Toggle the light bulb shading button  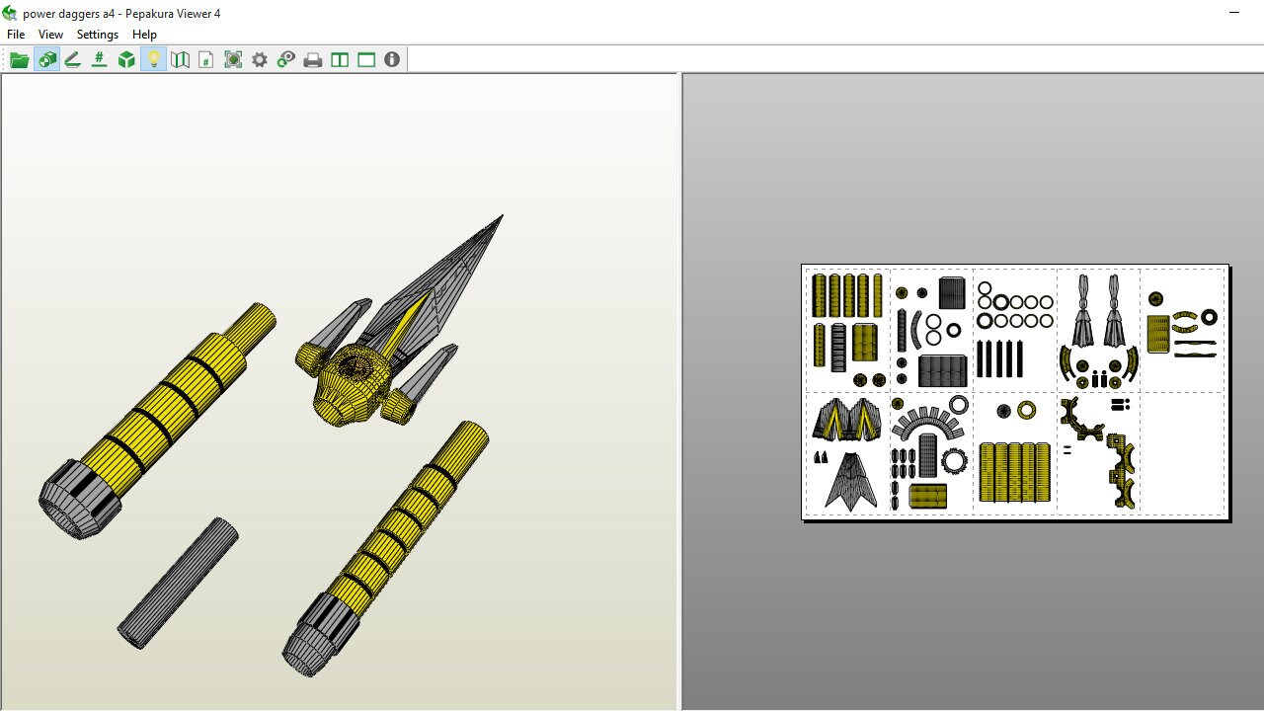(x=152, y=58)
